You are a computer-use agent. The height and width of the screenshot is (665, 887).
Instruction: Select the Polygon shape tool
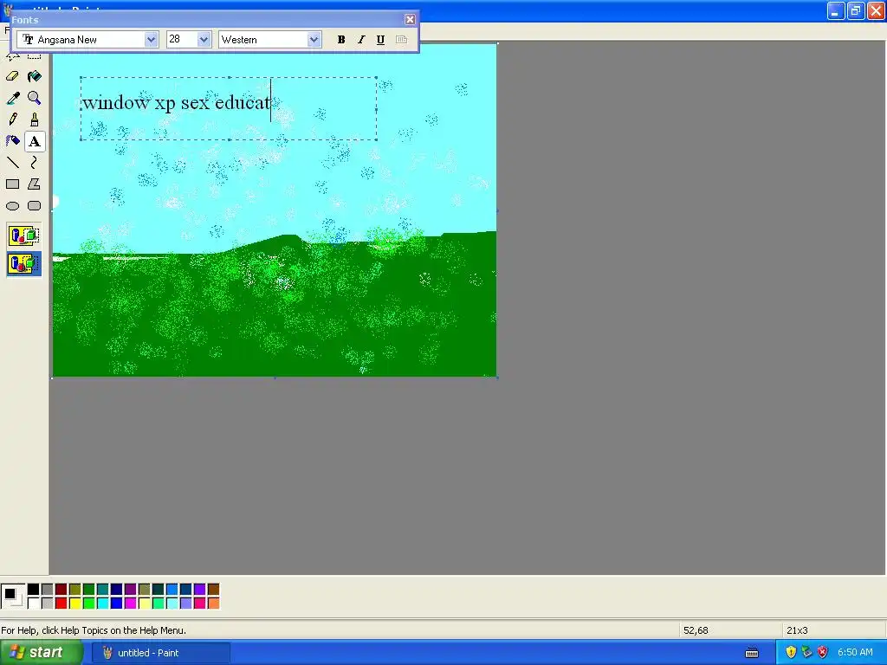[35, 184]
